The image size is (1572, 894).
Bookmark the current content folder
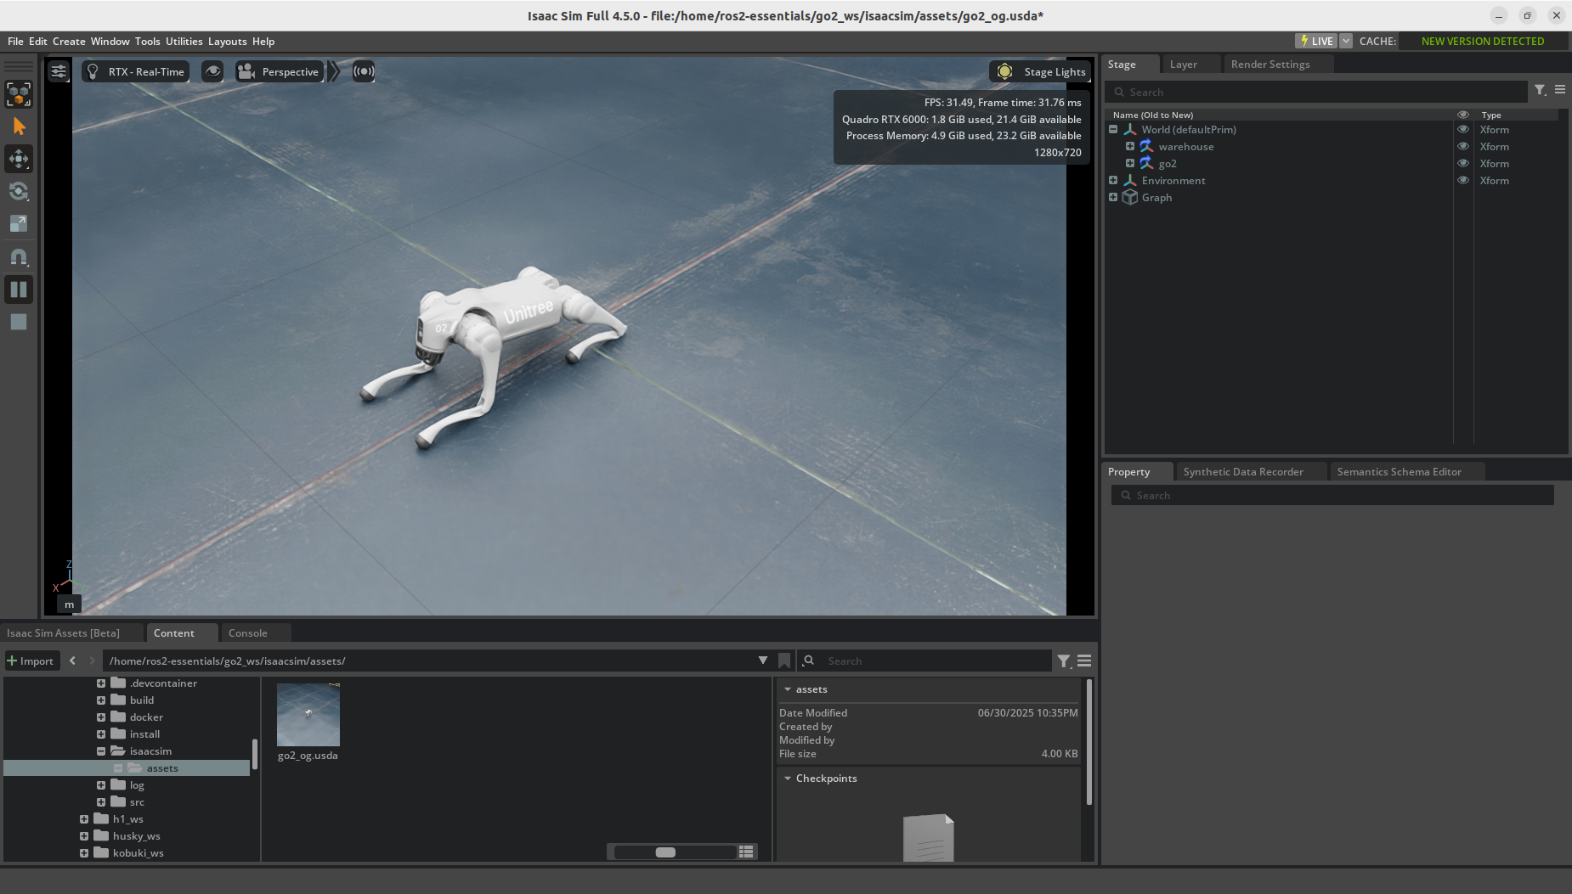click(784, 661)
